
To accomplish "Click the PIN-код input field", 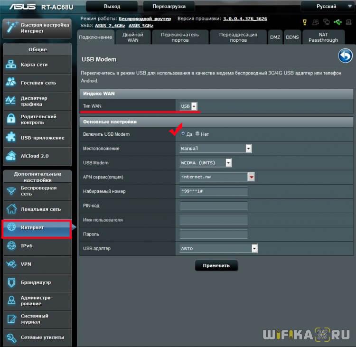I will coord(214,206).
